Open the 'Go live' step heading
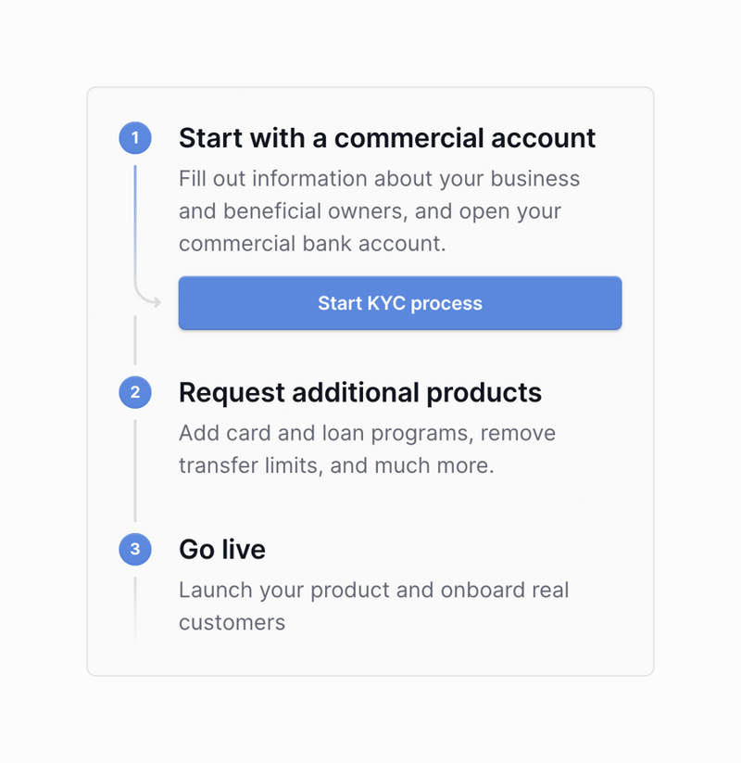Viewport: 741px width, 763px height. 222,550
